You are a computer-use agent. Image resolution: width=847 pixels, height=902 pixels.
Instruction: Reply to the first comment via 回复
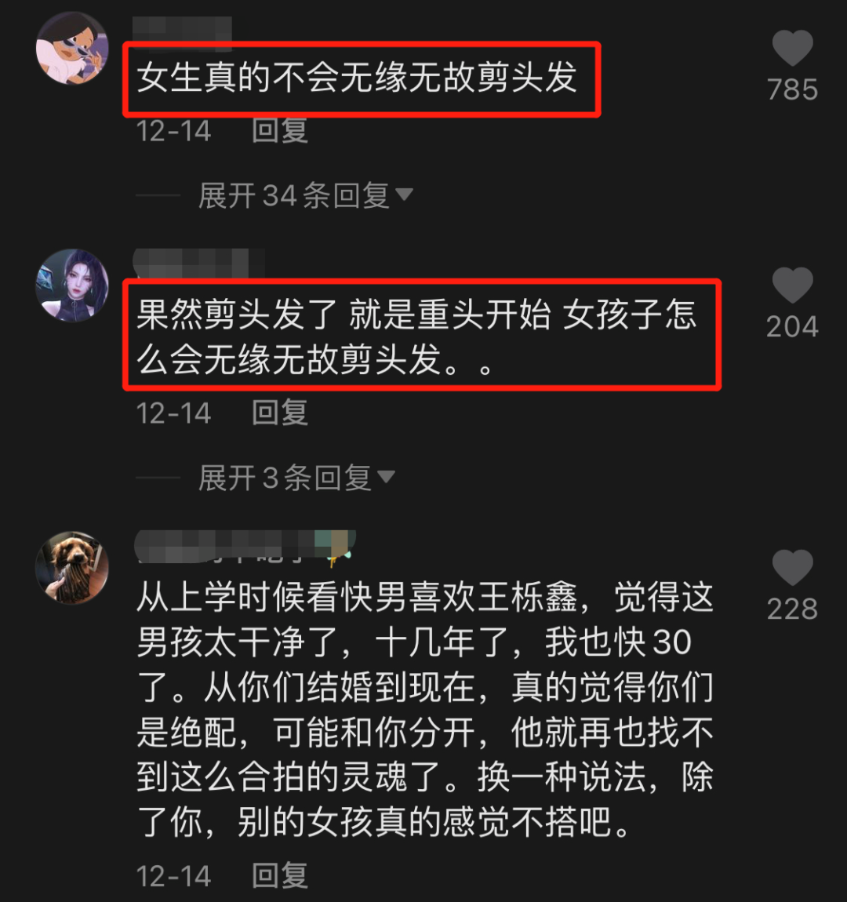[x=280, y=131]
